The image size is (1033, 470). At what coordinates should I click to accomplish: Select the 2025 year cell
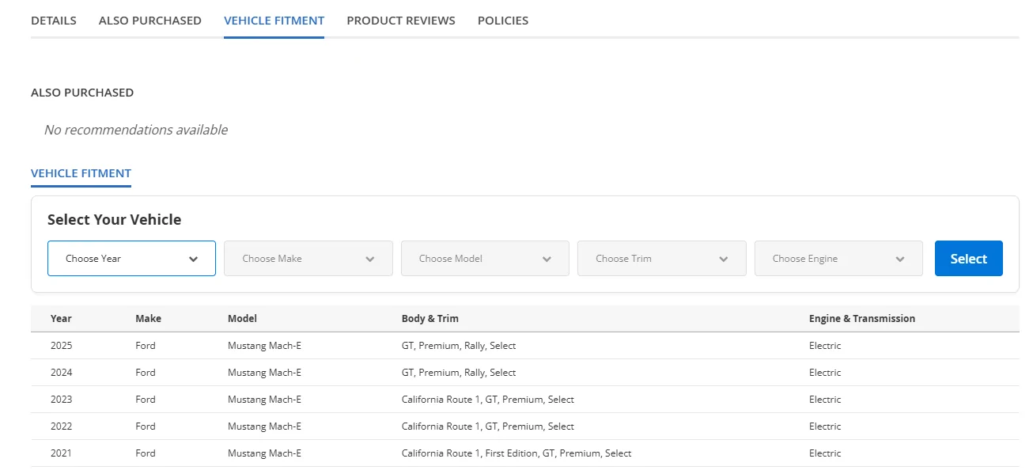pos(61,346)
